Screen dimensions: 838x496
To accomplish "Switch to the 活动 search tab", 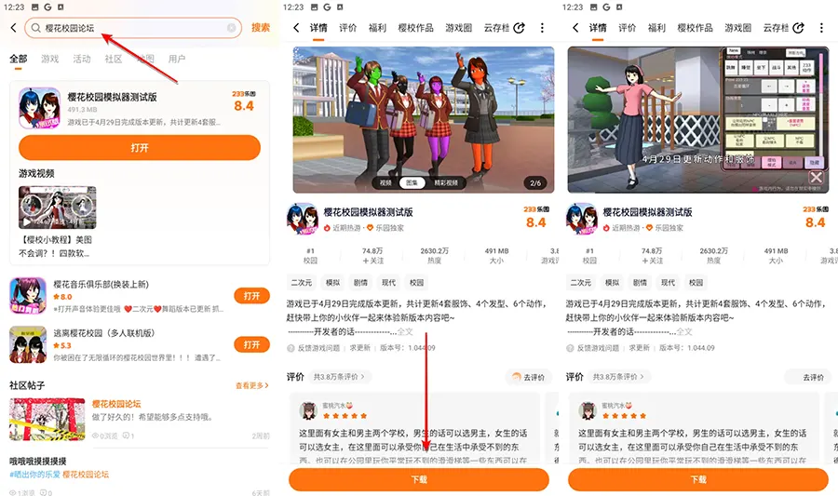I will (x=82, y=59).
